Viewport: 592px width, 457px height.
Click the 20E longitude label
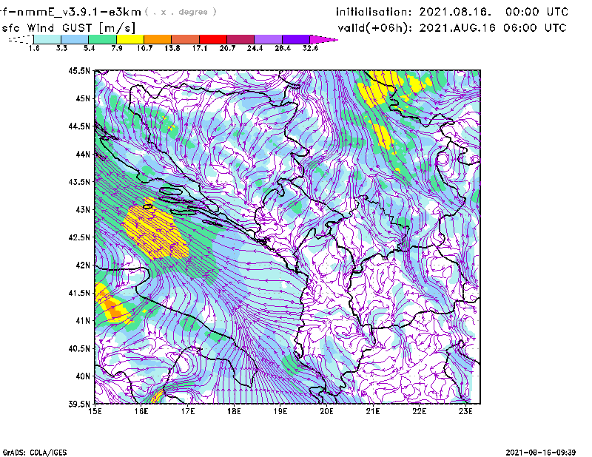326,411
